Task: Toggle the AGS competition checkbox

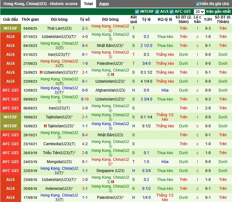Action: [157, 11]
